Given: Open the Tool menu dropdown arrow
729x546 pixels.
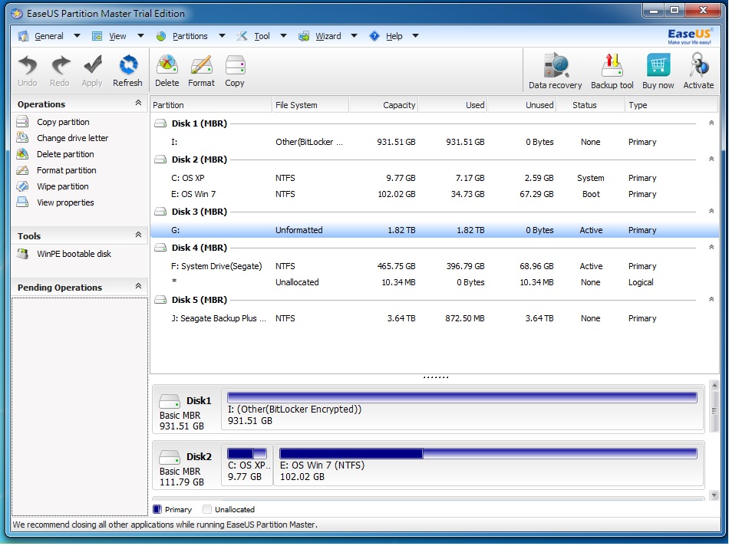Looking at the screenshot, I should click(x=284, y=36).
